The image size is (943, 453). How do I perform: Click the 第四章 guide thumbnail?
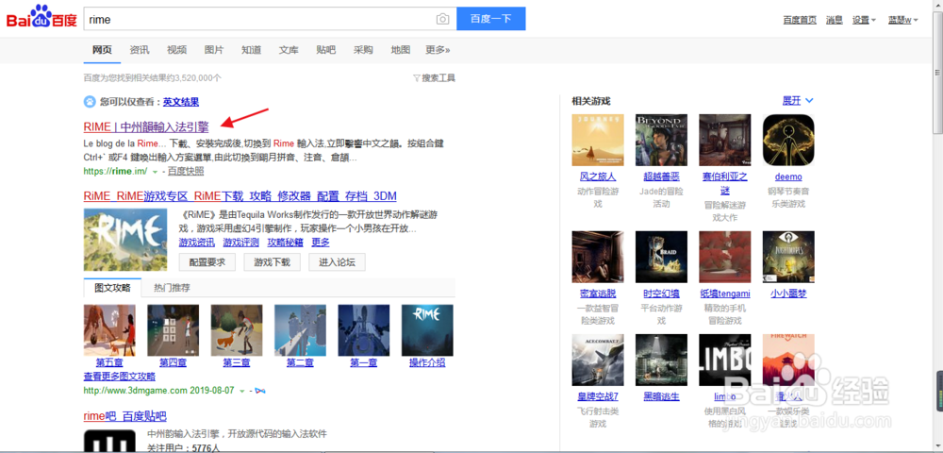pos(174,330)
